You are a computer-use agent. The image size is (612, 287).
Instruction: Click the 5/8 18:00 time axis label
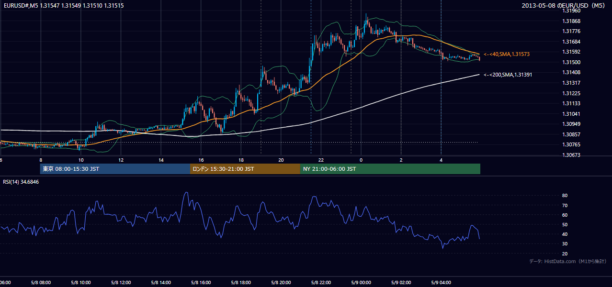[240, 283]
